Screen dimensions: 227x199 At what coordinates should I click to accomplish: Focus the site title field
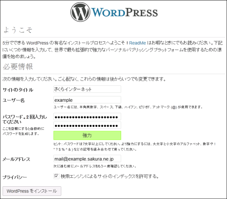[87, 89]
